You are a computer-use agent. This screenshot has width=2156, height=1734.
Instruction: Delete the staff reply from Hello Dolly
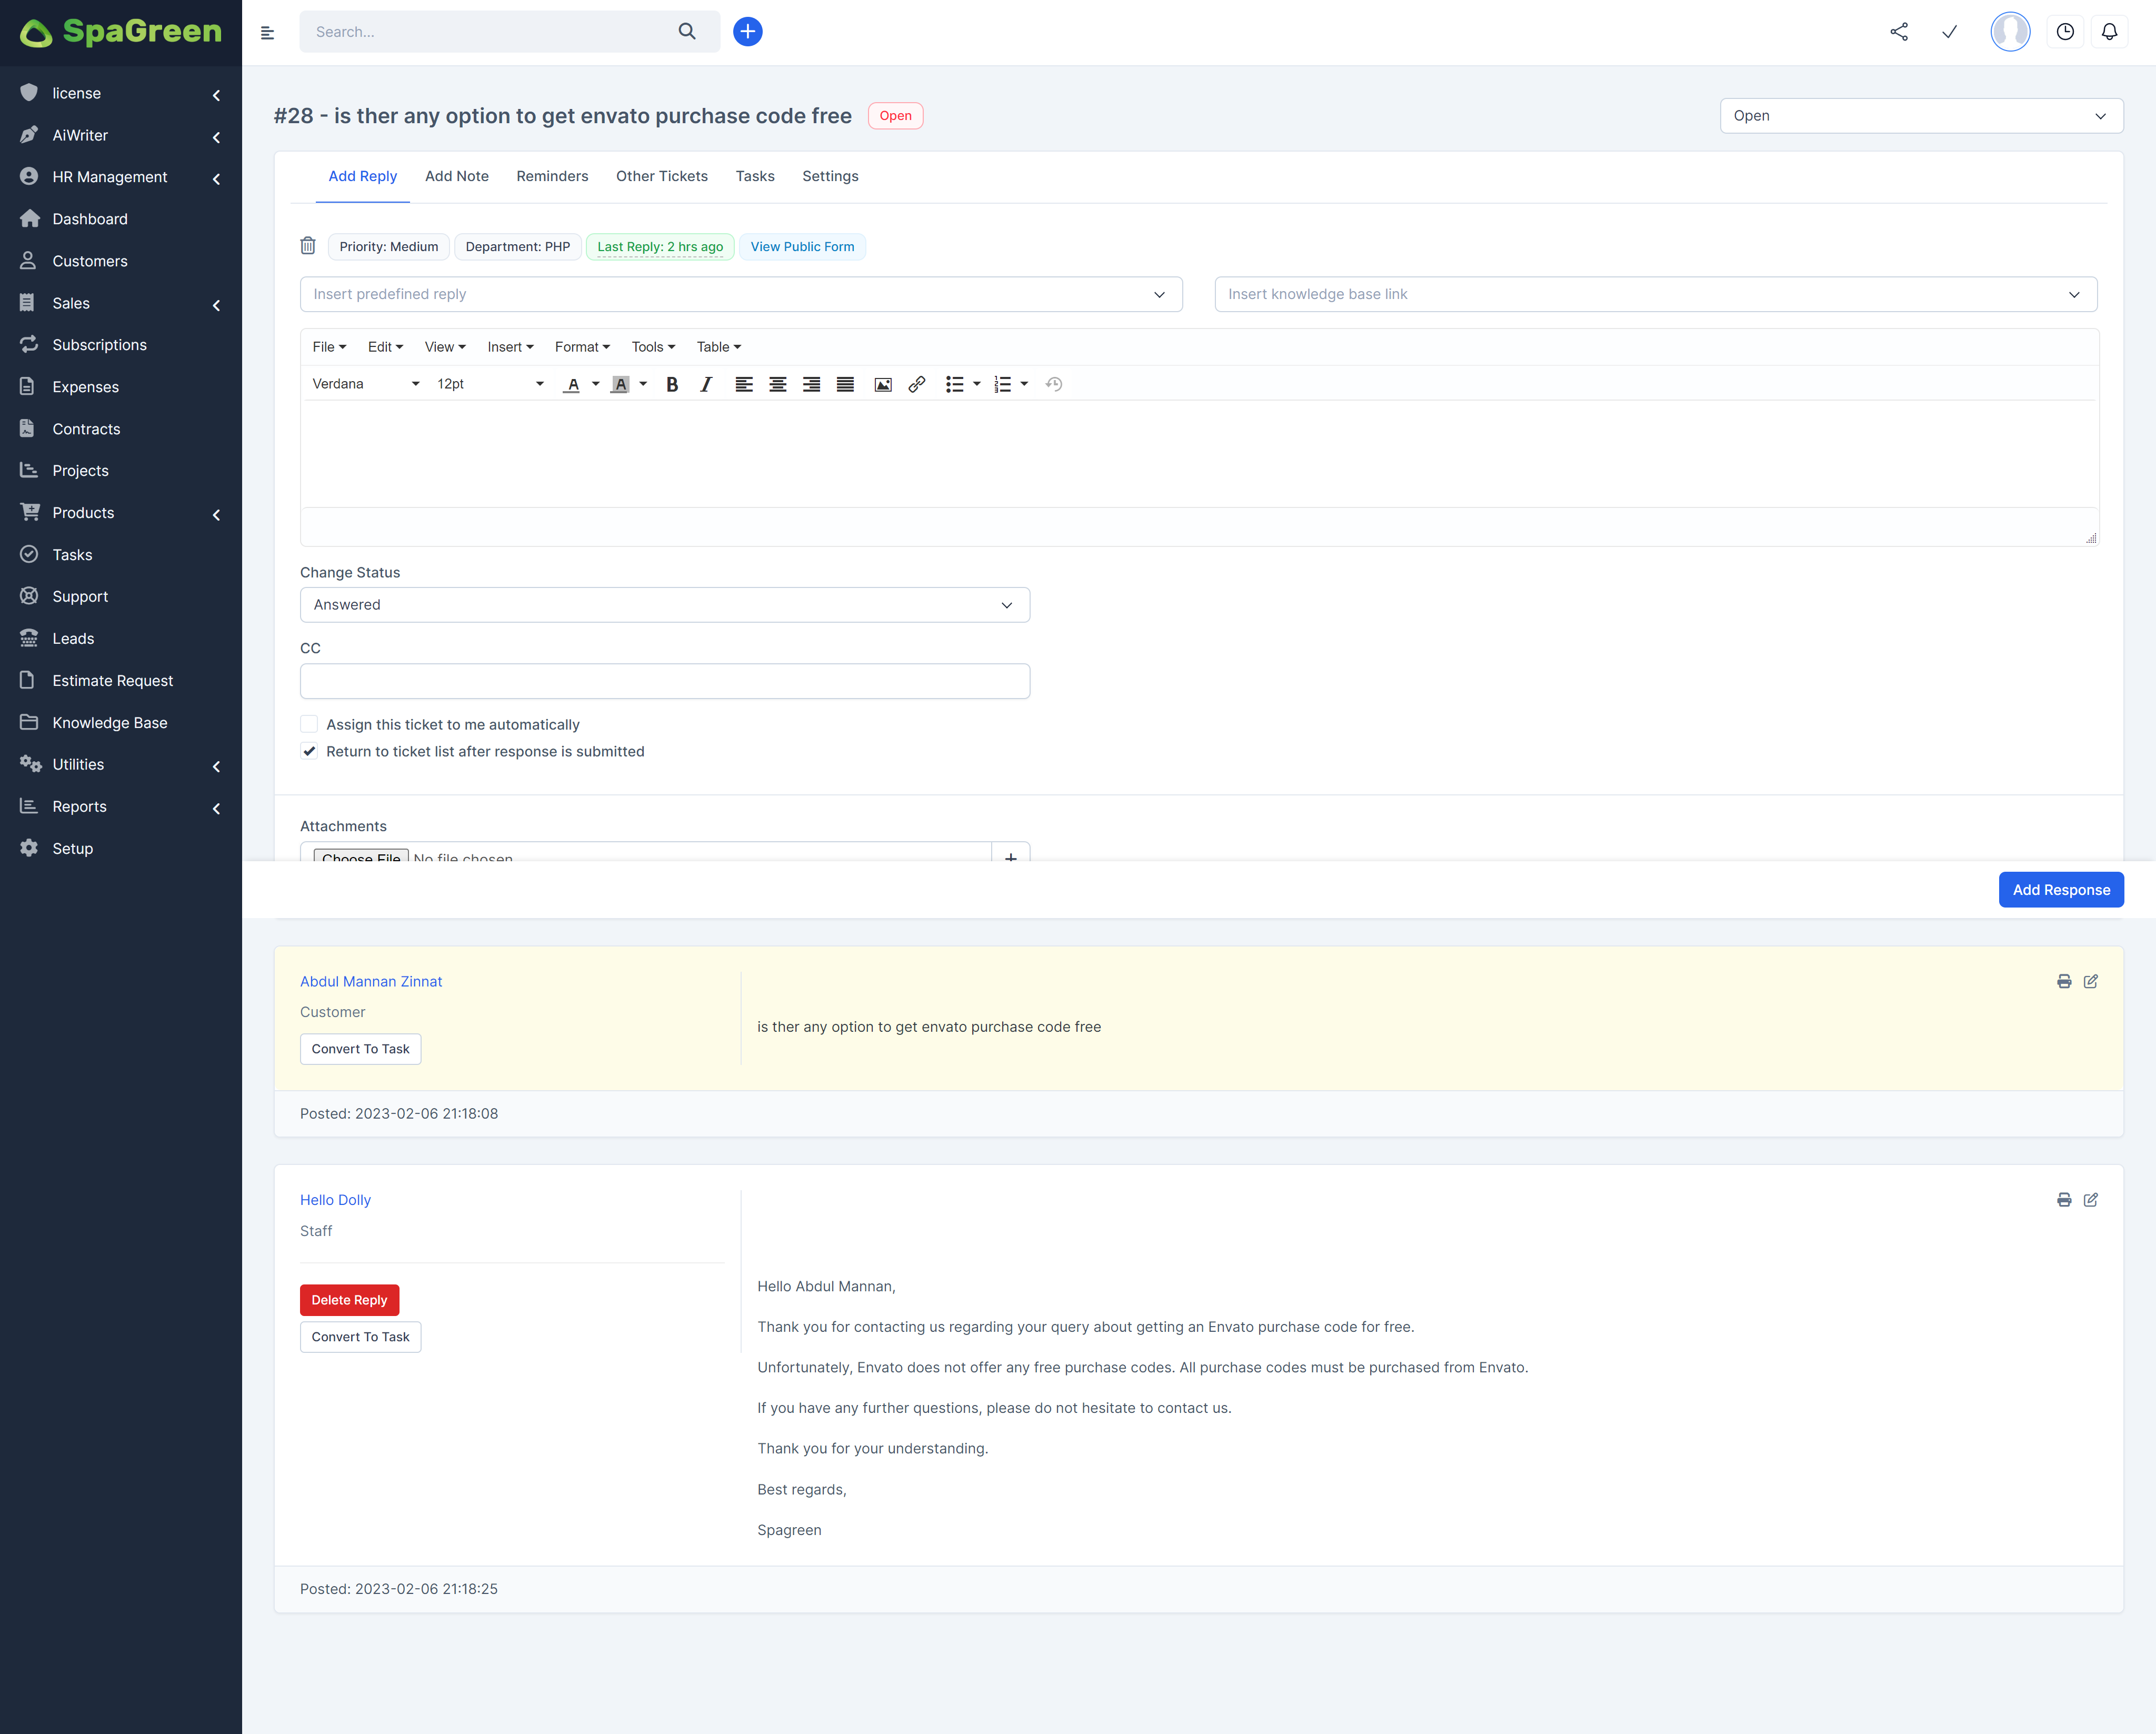click(x=349, y=1299)
